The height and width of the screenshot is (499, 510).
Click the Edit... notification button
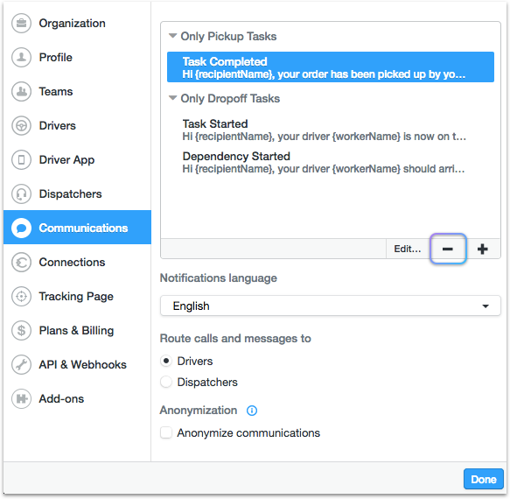coord(408,249)
